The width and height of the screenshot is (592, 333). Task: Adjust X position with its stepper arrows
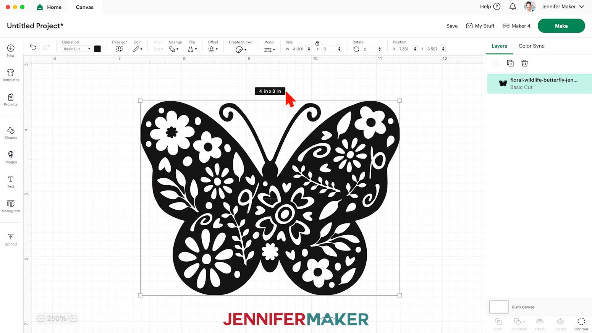415,49
